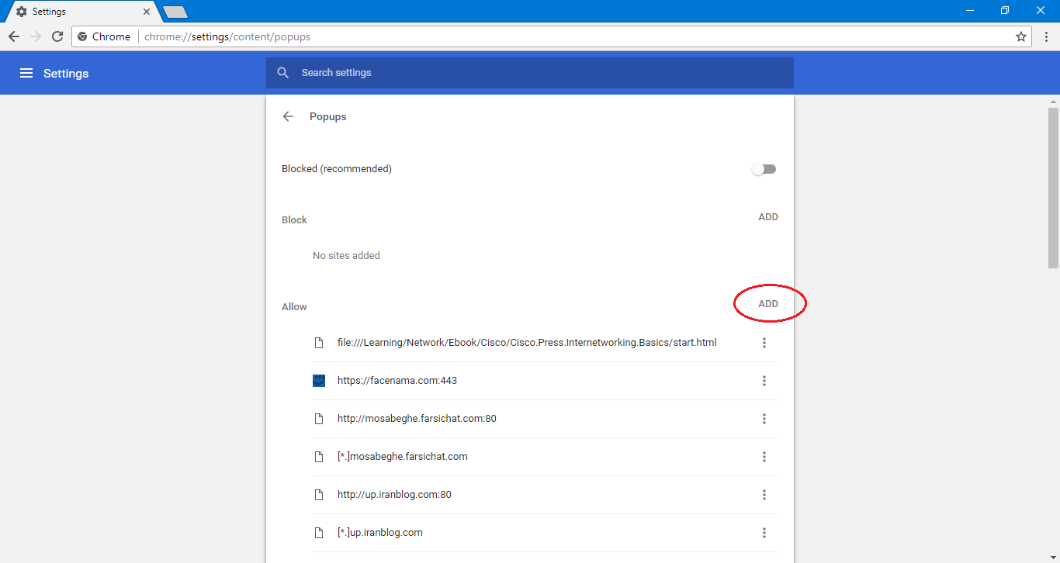Click the document icon beside [*.]mosabeghe.farsichat.com

tap(318, 457)
